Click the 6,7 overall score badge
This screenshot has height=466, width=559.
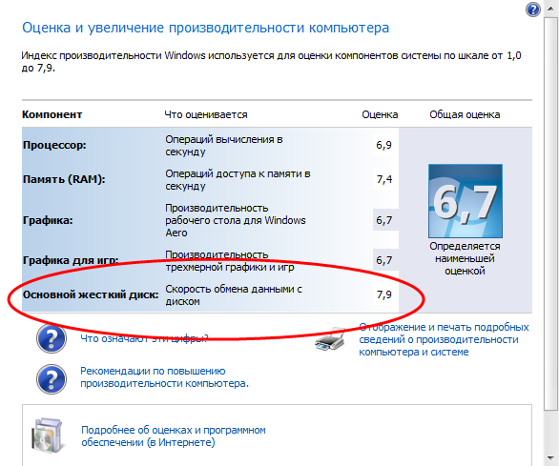(x=466, y=201)
